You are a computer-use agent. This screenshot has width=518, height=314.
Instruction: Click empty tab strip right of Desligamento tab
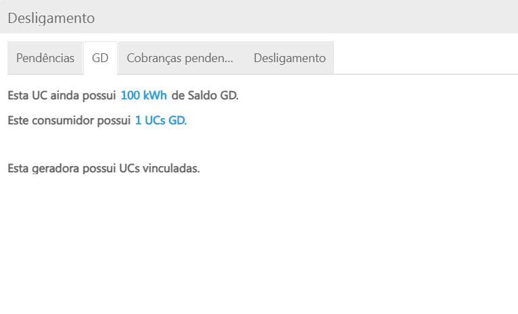pyautogui.click(x=426, y=58)
